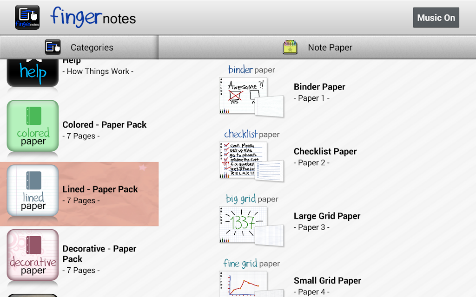Open the Categories tab
This screenshot has width=476, height=297.
coord(79,47)
